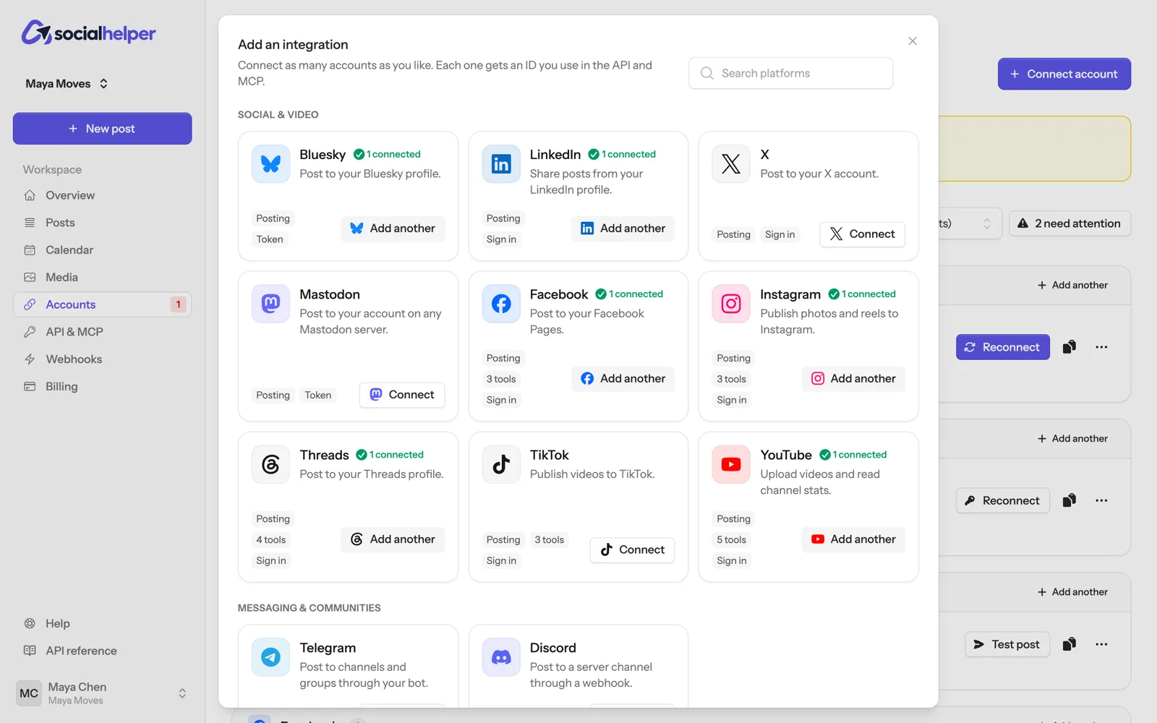The image size is (1157, 723).
Task: Click the TikTok platform logo icon
Action: (501, 464)
